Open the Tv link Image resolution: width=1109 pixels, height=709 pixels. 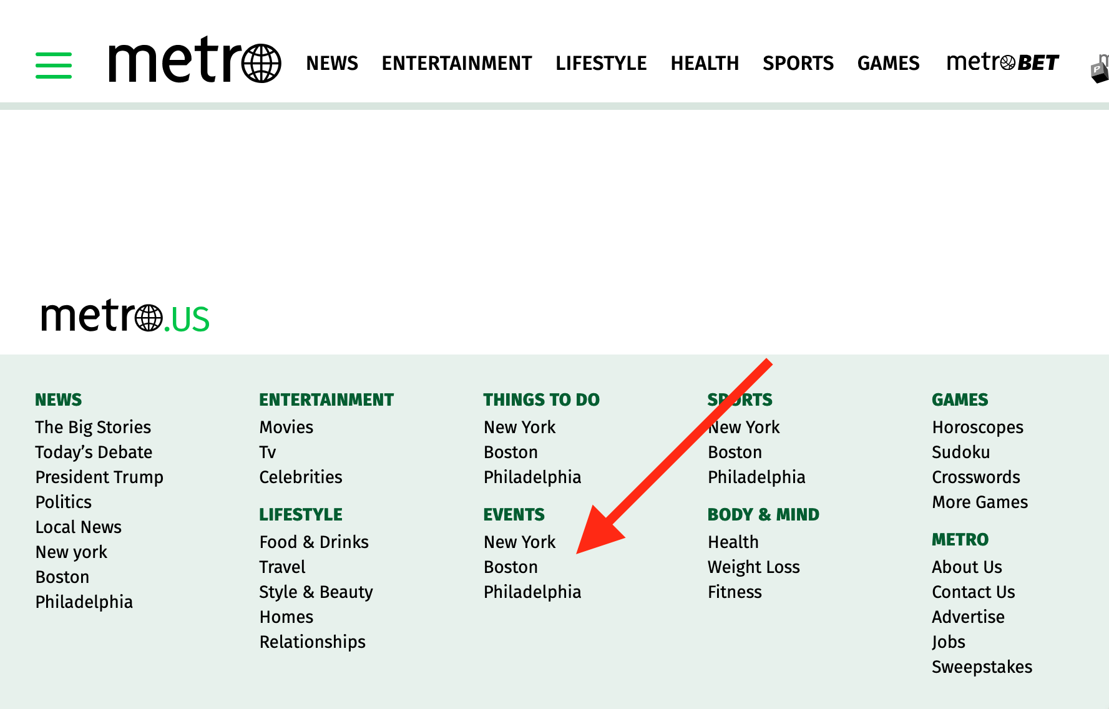[268, 452]
